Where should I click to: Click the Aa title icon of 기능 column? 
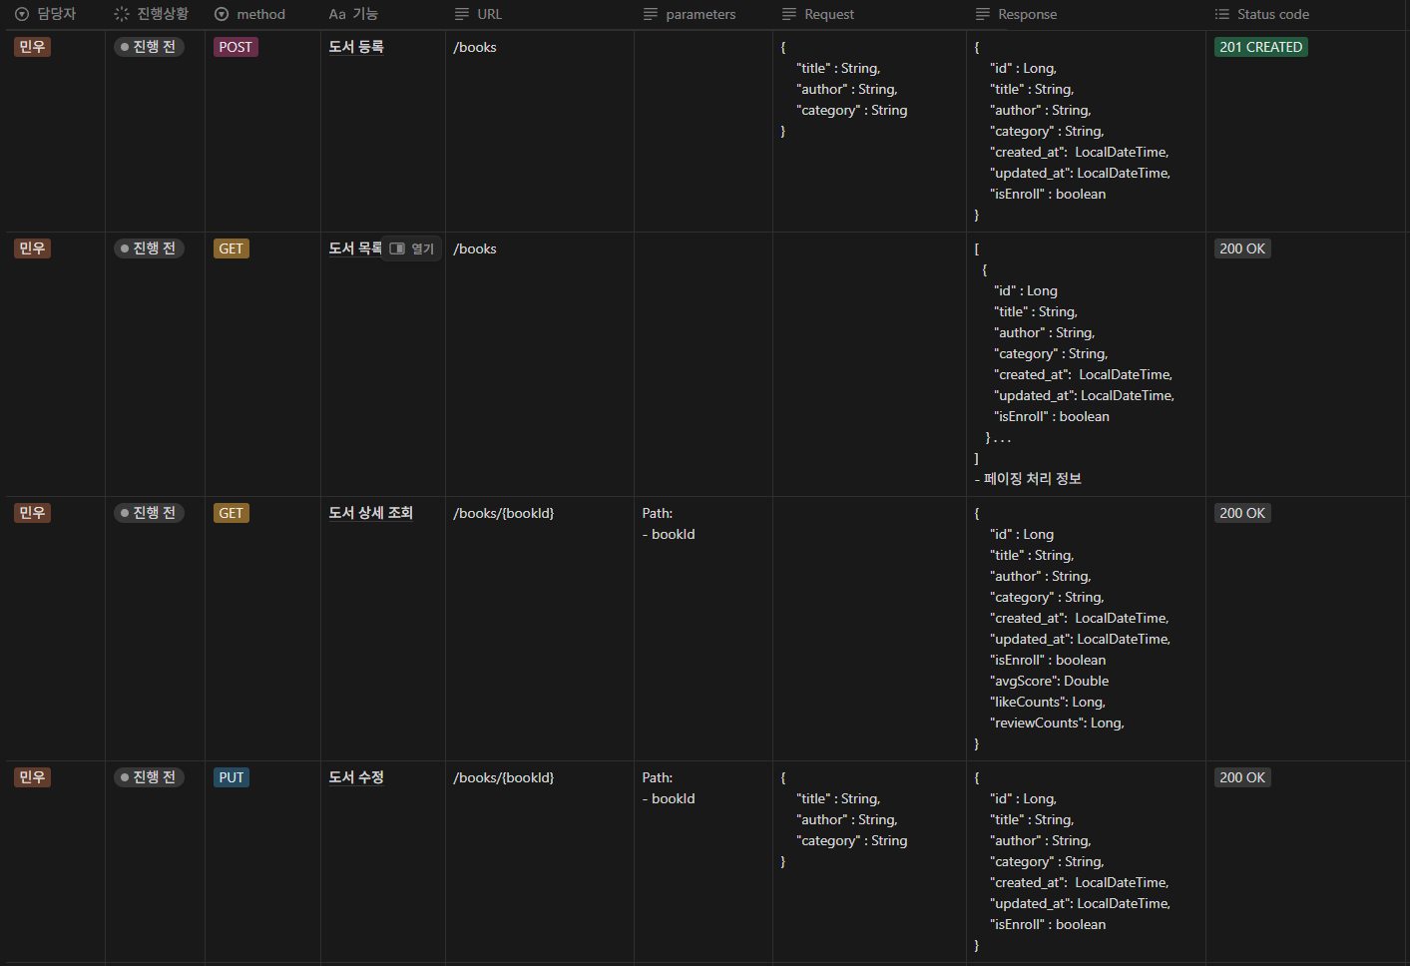point(337,14)
